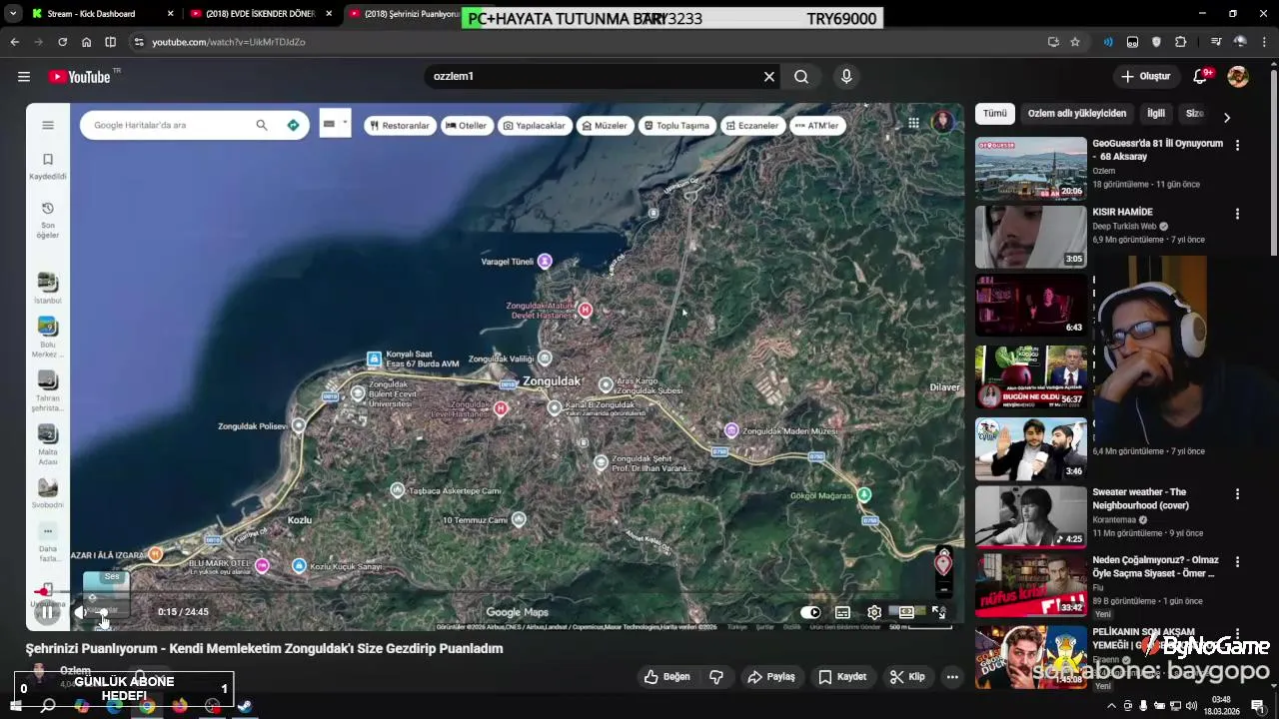Open the YouTube guide hamburger menu

pyautogui.click(x=24, y=76)
